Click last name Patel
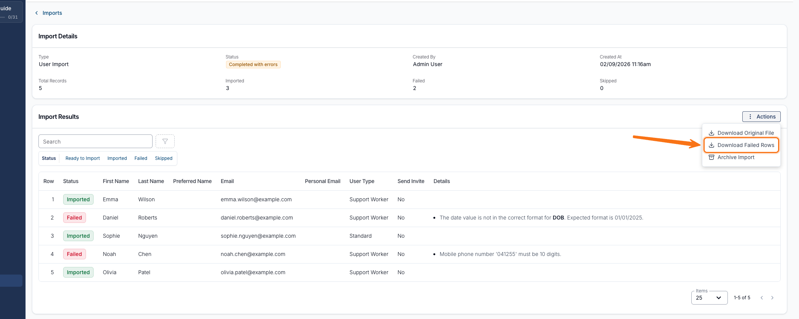 click(x=144, y=272)
